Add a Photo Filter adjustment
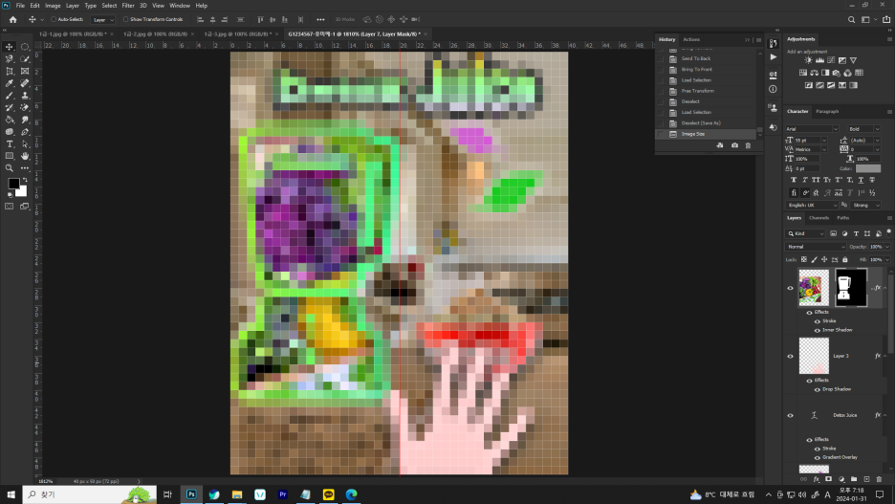 click(x=837, y=73)
